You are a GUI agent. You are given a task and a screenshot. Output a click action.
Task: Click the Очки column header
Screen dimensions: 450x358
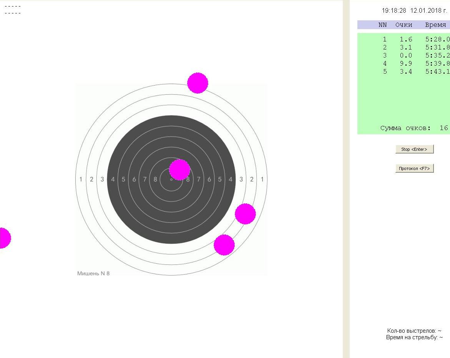point(404,25)
